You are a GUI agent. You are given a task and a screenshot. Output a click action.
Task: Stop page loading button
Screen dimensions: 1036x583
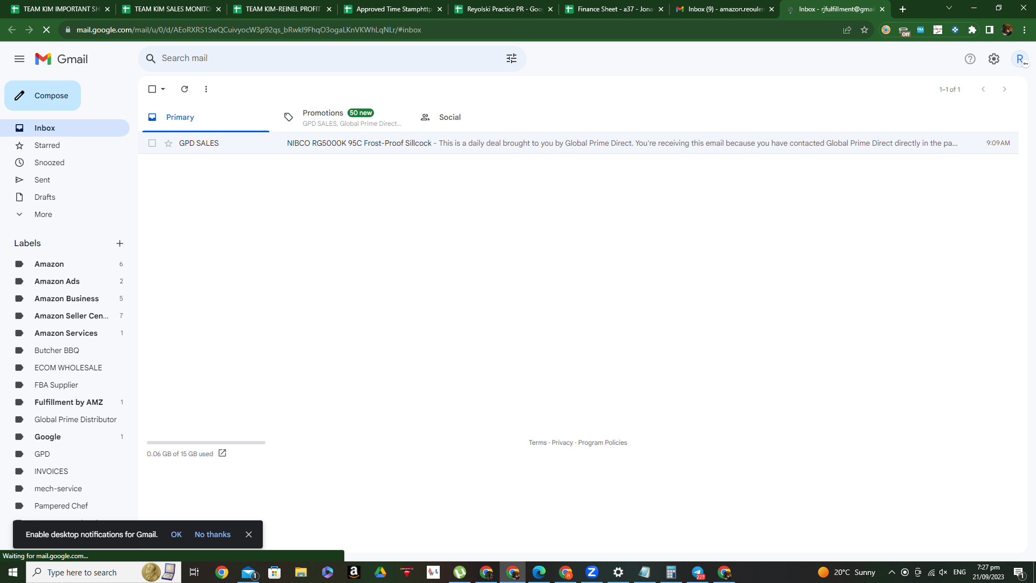tap(46, 30)
